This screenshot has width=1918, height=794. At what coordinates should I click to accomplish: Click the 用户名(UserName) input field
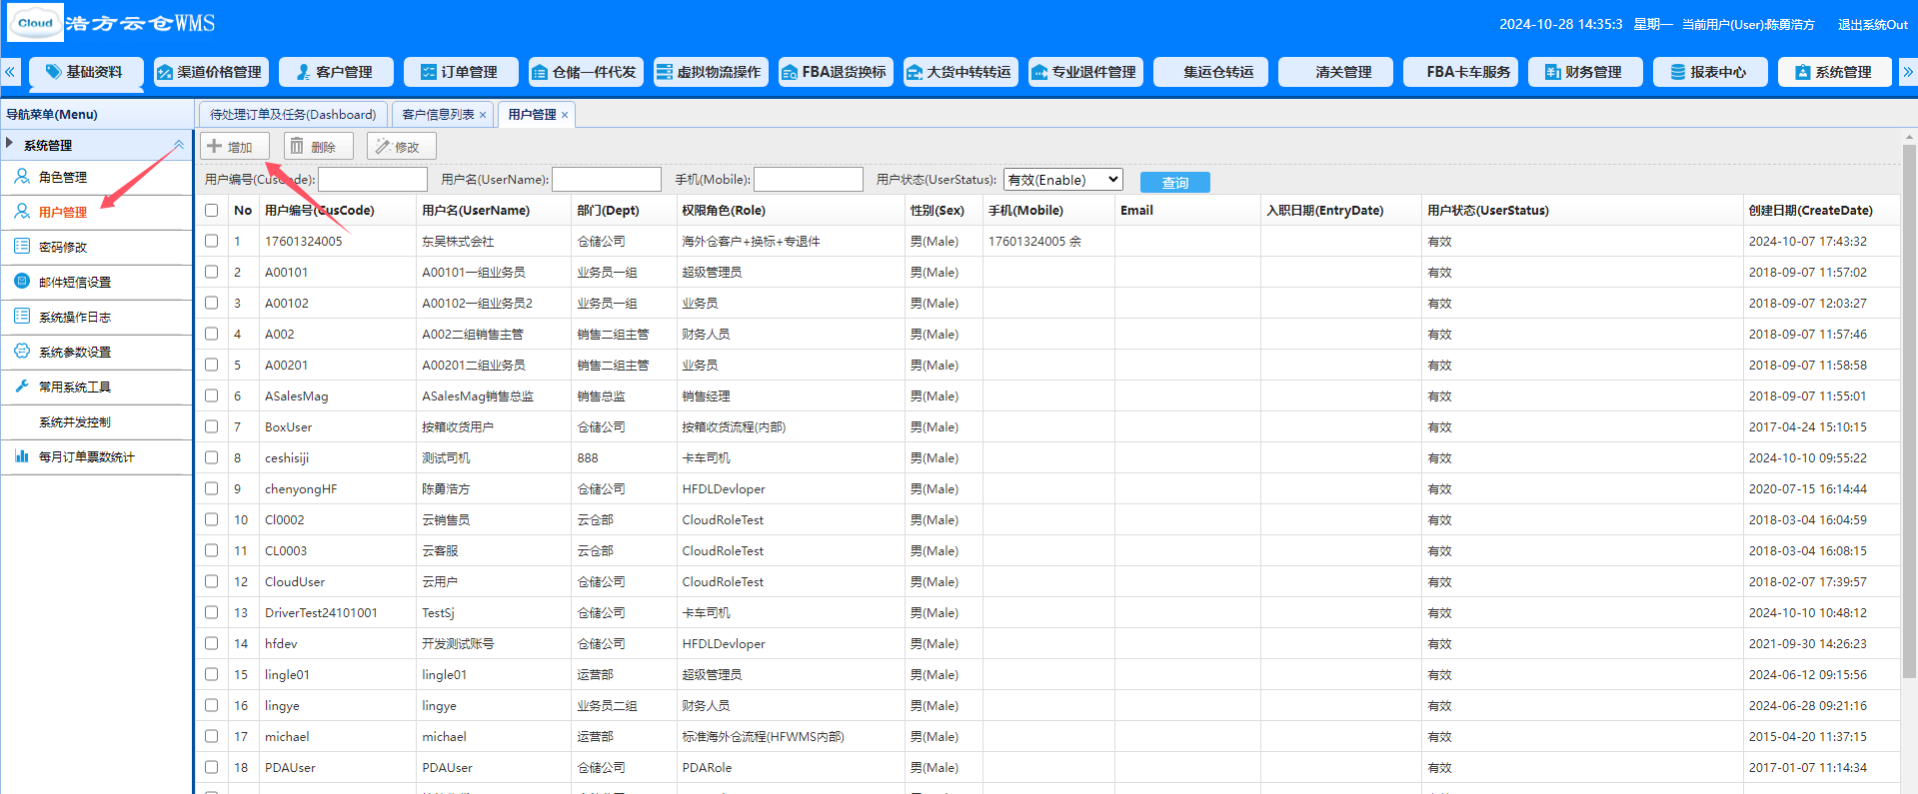tap(607, 179)
